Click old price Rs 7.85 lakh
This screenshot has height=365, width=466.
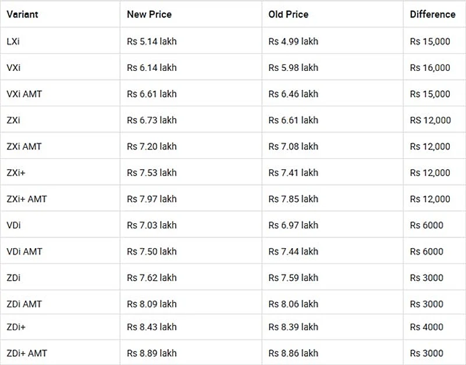(x=293, y=199)
